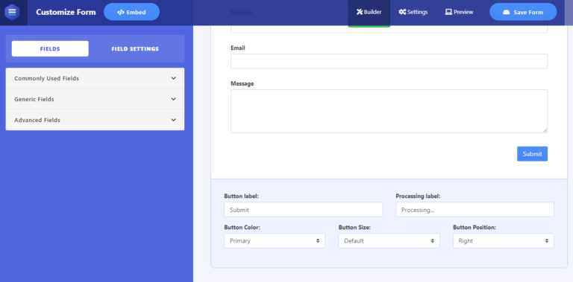Open the Settings tab

[x=413, y=12]
